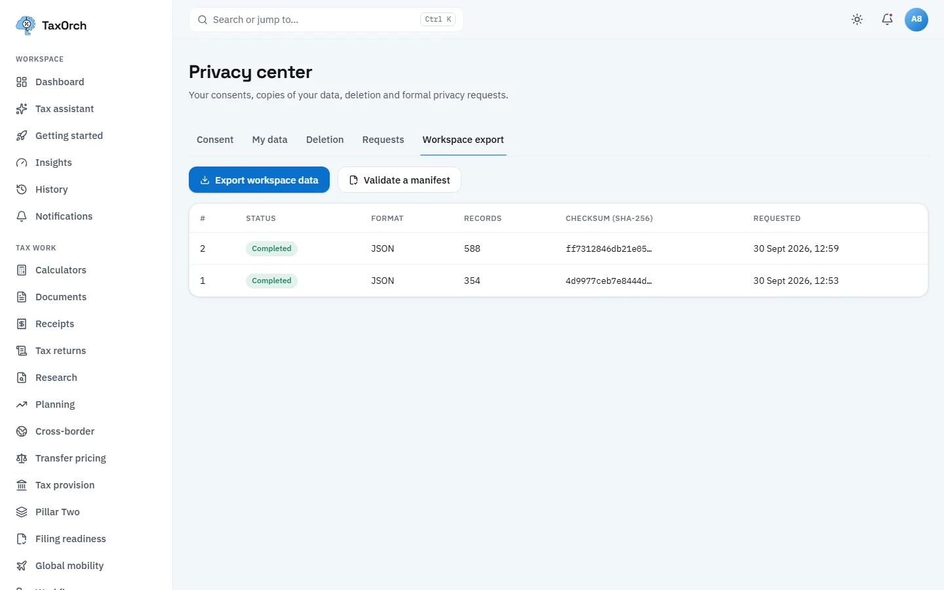Click the Global mobility plane icon
Viewport: 944px width, 590px height.
(22, 566)
